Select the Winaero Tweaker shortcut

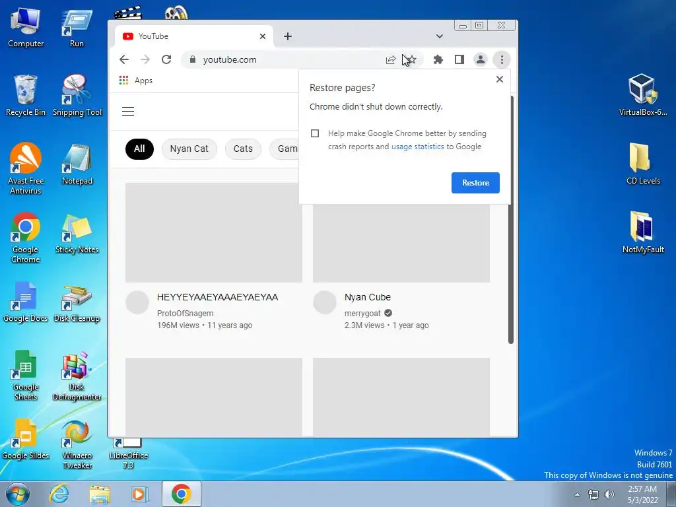77,444
